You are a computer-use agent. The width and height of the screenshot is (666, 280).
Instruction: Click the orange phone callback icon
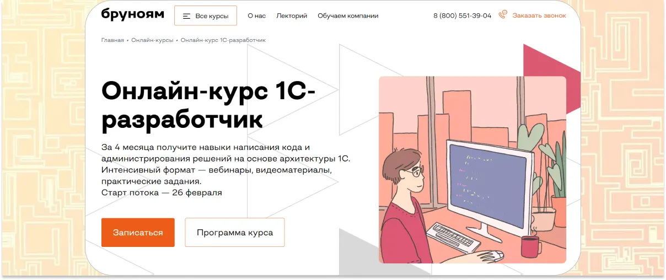point(502,15)
